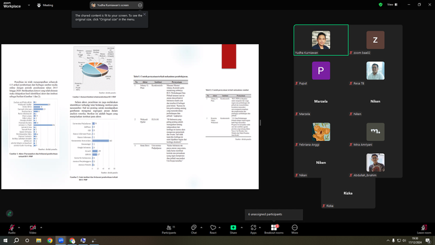The width and height of the screenshot is (435, 245).
Task: Select Mira Amriyani's participant tile
Action: [375, 131]
